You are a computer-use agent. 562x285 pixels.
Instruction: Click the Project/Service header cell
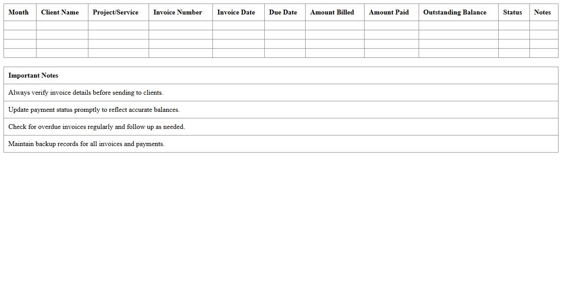pos(115,12)
